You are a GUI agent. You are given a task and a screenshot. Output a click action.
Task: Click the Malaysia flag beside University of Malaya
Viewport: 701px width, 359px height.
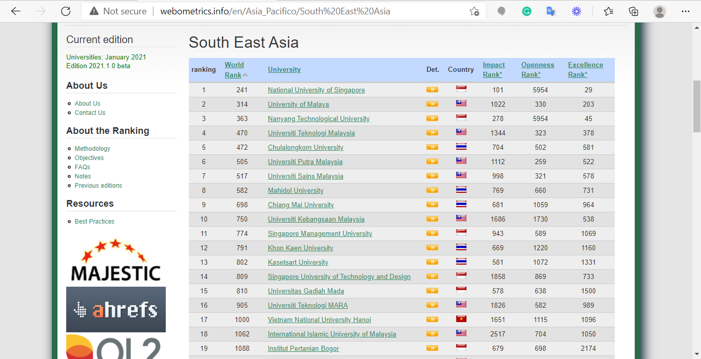[x=461, y=103]
